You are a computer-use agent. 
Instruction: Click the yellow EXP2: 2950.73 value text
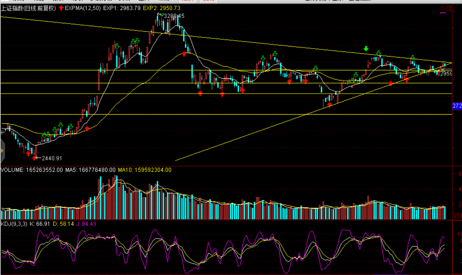click(161, 8)
